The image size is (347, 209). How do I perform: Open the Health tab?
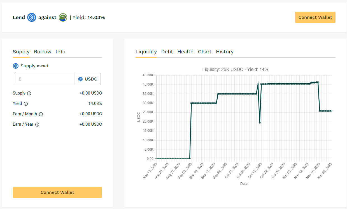(185, 52)
